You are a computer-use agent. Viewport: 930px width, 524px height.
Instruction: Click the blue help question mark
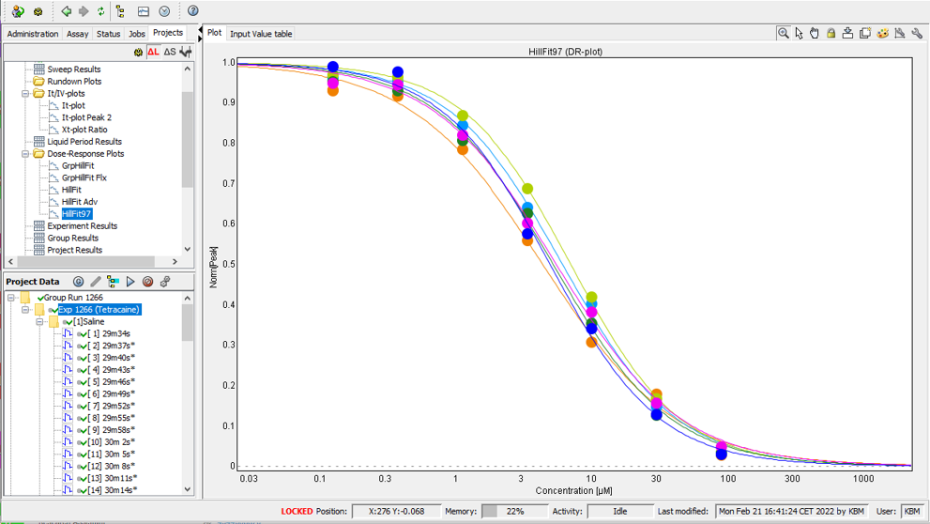[192, 11]
